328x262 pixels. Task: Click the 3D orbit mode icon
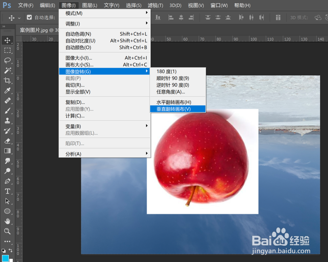click(x=318, y=18)
